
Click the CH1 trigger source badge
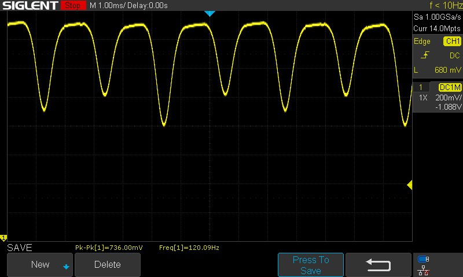pyautogui.click(x=452, y=41)
